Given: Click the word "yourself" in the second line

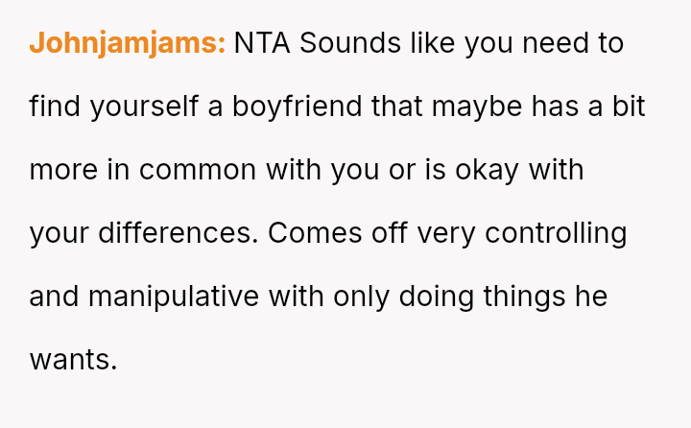Looking at the screenshot, I should click(x=144, y=107).
